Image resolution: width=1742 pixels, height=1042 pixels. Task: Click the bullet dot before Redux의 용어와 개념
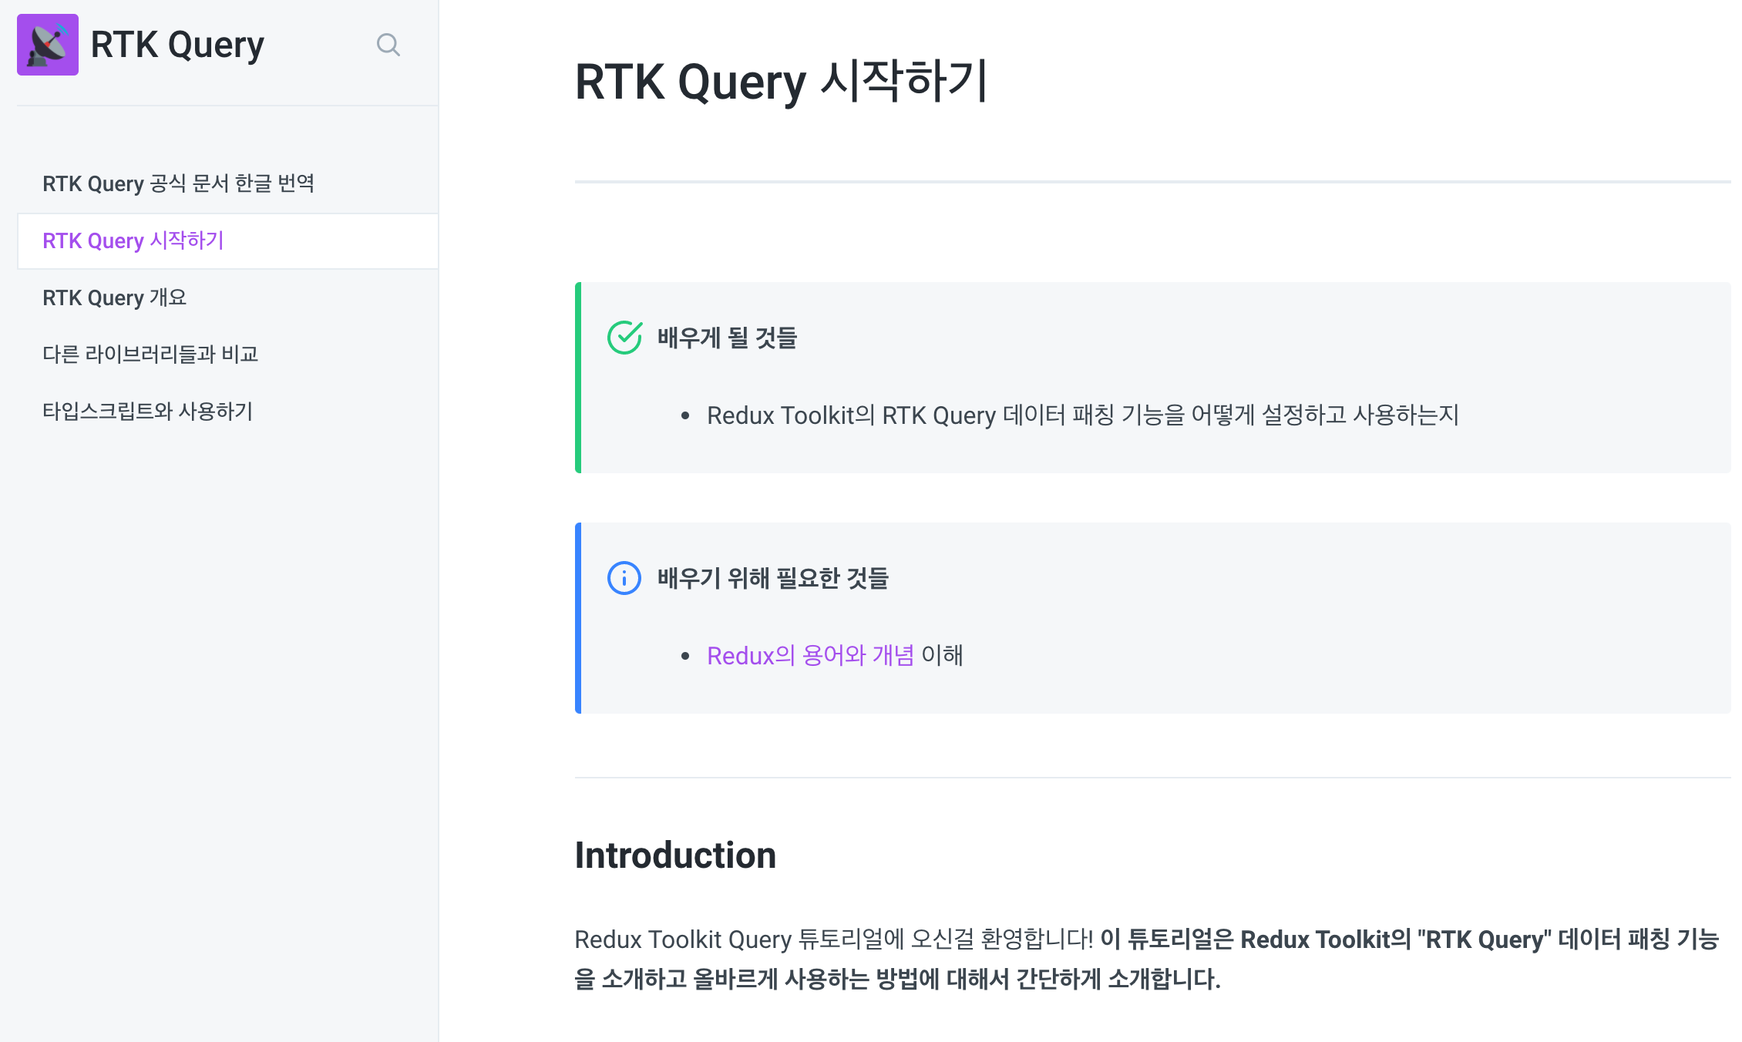[x=685, y=656]
